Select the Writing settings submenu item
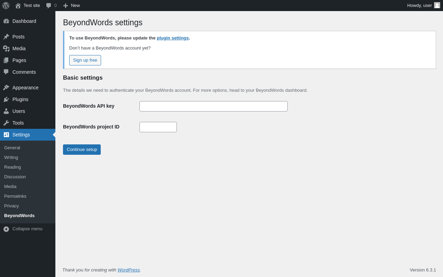This screenshot has width=443, height=277. coord(11,157)
